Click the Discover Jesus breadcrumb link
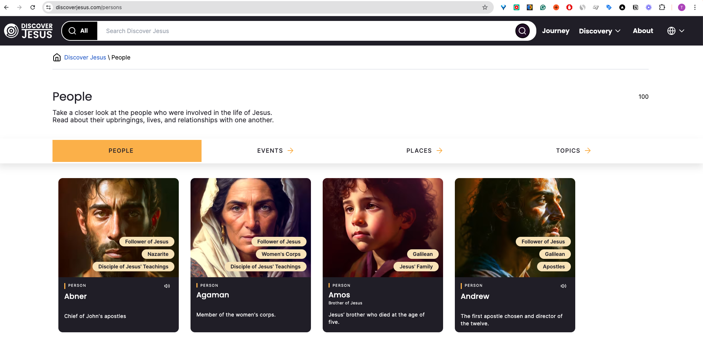This screenshot has width=703, height=340. pyautogui.click(x=85, y=57)
